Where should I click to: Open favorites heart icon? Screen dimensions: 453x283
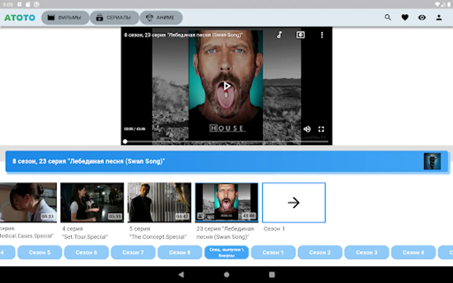click(x=405, y=18)
